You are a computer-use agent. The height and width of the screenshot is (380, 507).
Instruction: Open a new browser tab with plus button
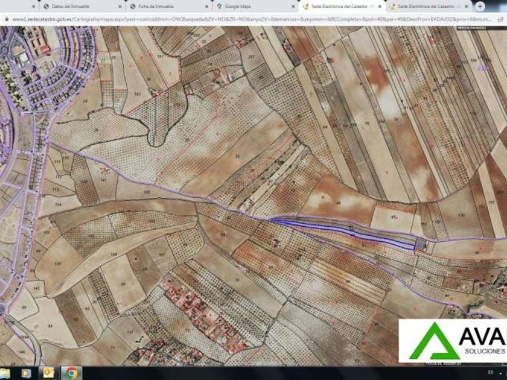point(480,7)
